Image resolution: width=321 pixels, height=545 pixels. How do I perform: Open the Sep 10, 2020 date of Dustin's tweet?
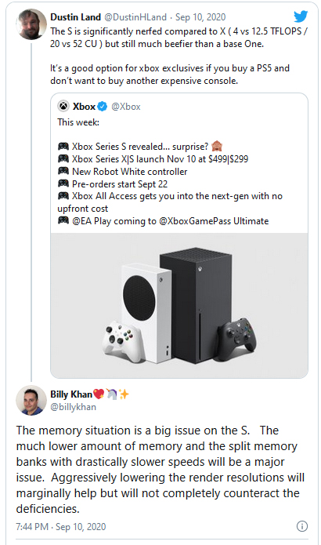coord(200,17)
